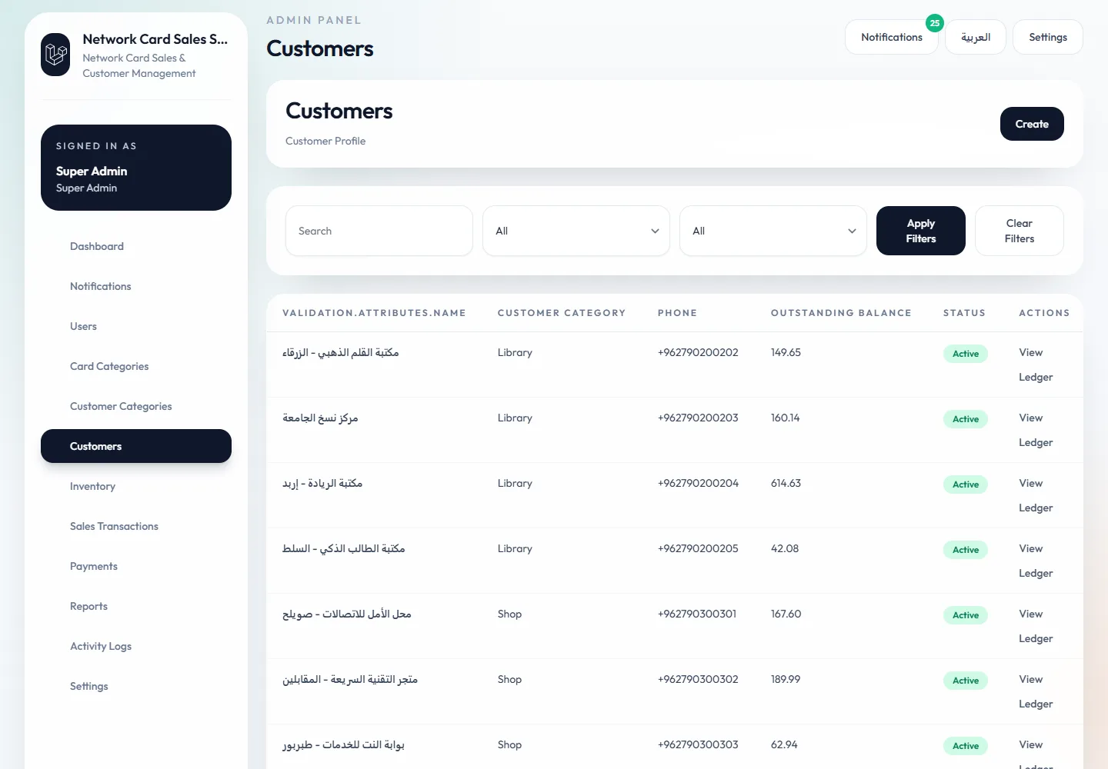Open Reports in the sidebar
Image resolution: width=1108 pixels, height=769 pixels.
click(x=136, y=606)
